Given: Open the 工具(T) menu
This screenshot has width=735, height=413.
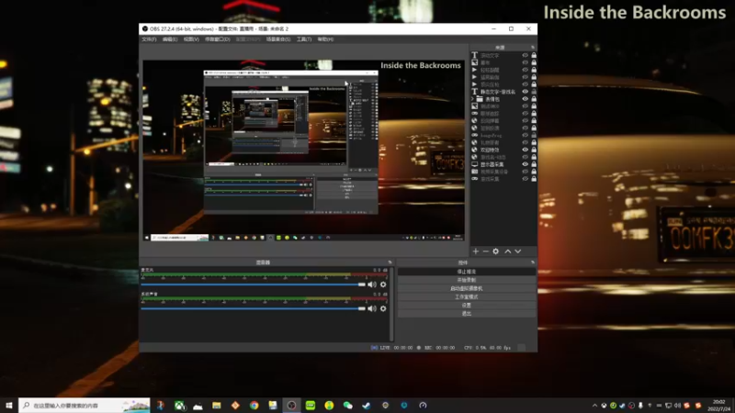Looking at the screenshot, I should 304,39.
